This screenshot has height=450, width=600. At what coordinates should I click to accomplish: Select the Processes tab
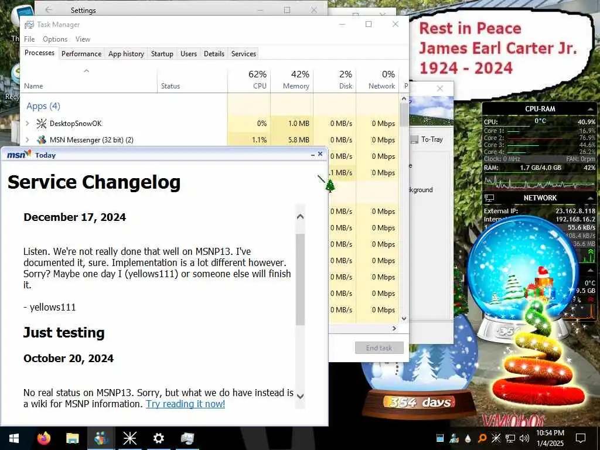click(39, 53)
